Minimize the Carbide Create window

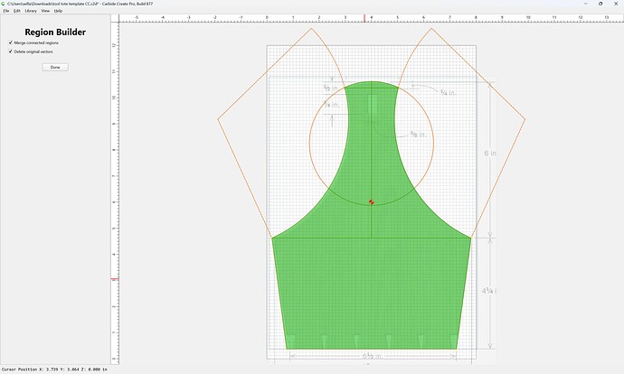586,4
